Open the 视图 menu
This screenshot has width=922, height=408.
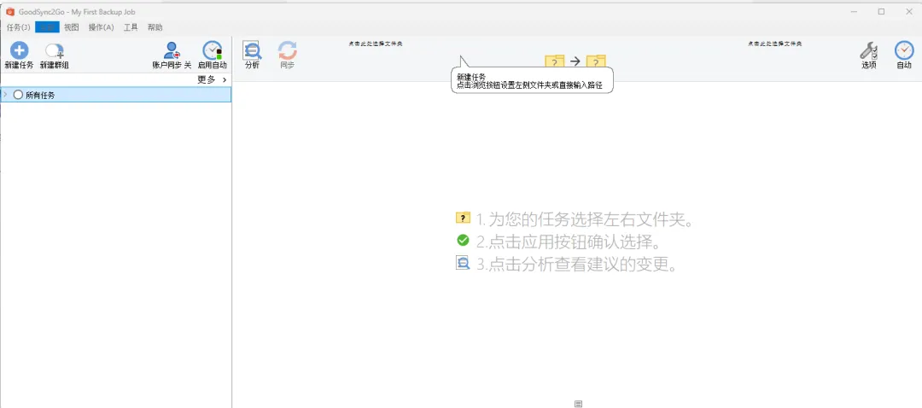click(x=71, y=27)
